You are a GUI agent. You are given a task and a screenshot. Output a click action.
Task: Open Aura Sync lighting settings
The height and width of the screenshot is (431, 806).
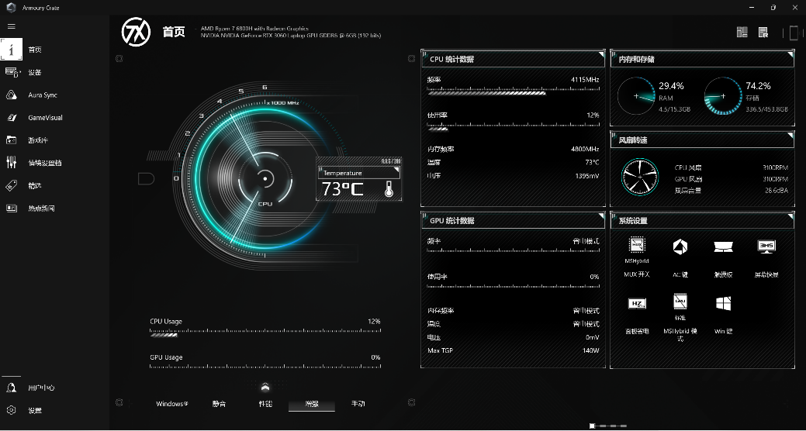(x=42, y=95)
